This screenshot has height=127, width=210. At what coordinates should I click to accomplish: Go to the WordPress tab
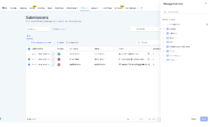(x=59, y=8)
